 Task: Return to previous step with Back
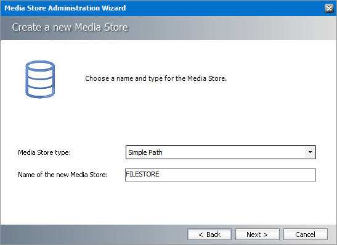tap(209, 235)
